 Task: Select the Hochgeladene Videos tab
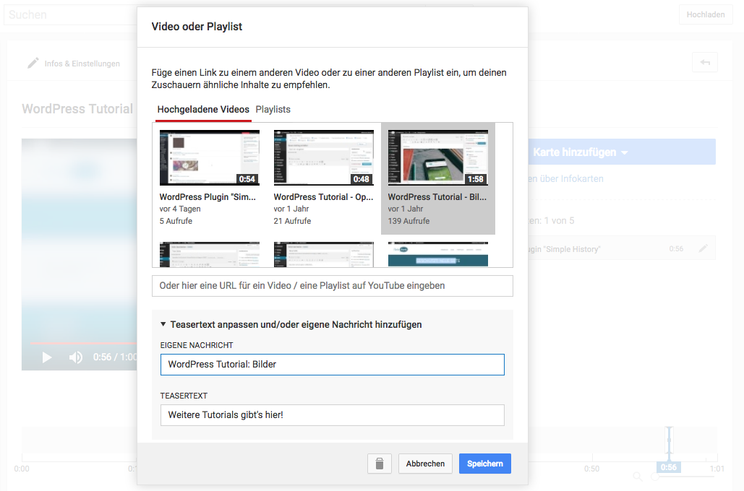coord(203,110)
